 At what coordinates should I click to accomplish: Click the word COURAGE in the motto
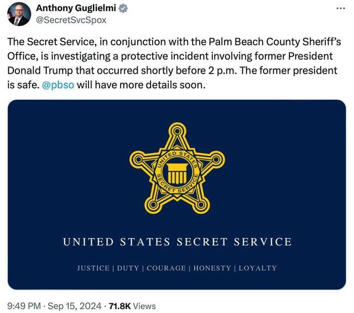(x=166, y=268)
